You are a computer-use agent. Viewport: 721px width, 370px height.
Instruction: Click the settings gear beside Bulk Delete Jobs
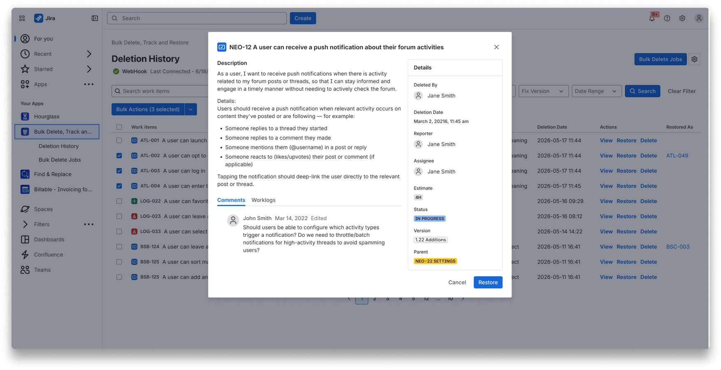695,59
